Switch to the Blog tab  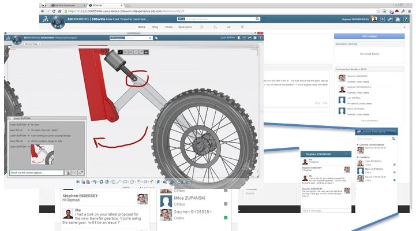(x=155, y=27)
